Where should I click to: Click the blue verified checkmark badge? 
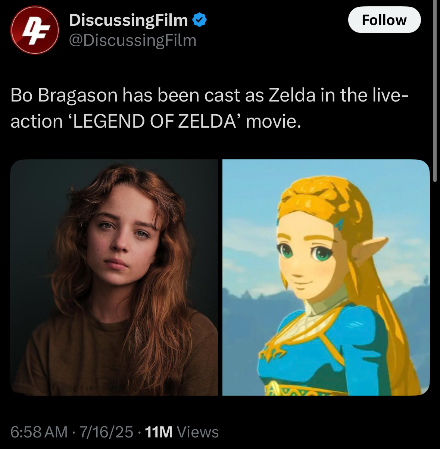tap(199, 20)
